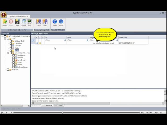Image resolution: width=167 pixels, height=125 pixels.
Task: Skip to previous frame in player
Action: click(2, 113)
